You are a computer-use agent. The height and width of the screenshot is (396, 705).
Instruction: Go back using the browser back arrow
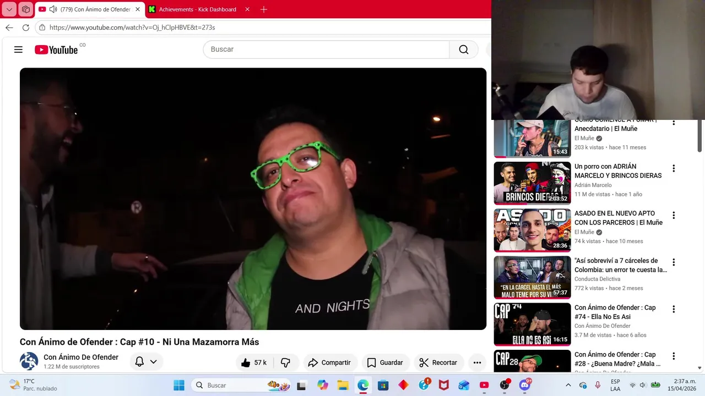click(9, 28)
